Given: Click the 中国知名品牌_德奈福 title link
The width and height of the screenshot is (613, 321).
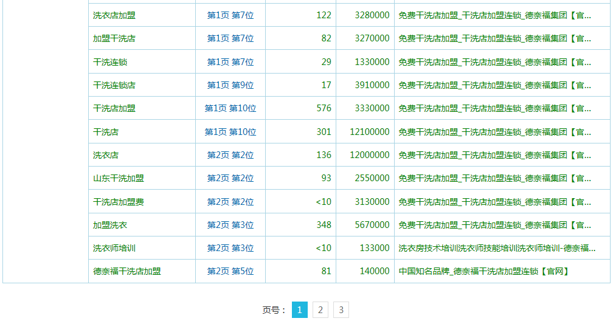Looking at the screenshot, I should (x=483, y=271).
